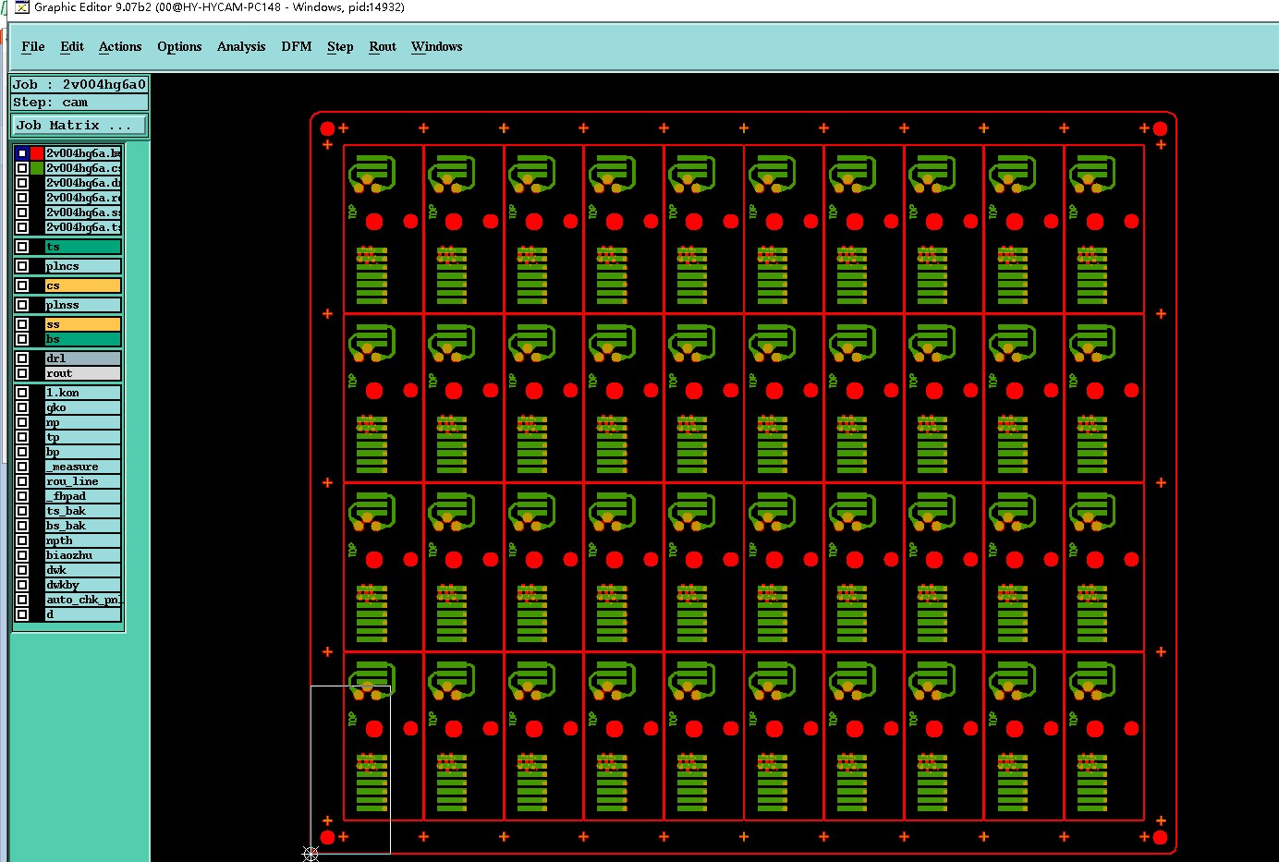Image resolution: width=1279 pixels, height=862 pixels.
Task: Open the Actions menu
Action: pos(120,46)
